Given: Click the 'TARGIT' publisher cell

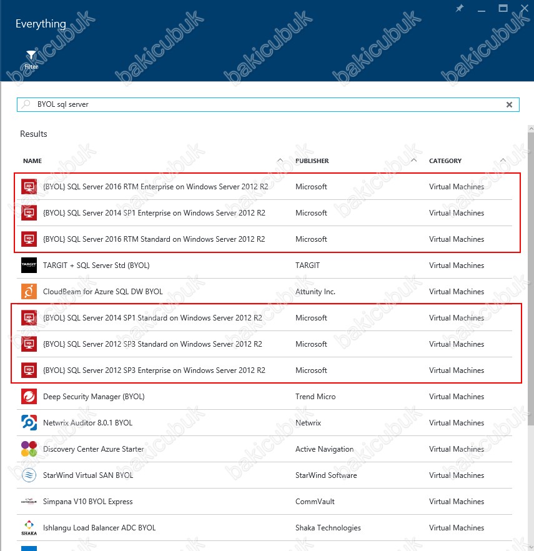Looking at the screenshot, I should (307, 266).
